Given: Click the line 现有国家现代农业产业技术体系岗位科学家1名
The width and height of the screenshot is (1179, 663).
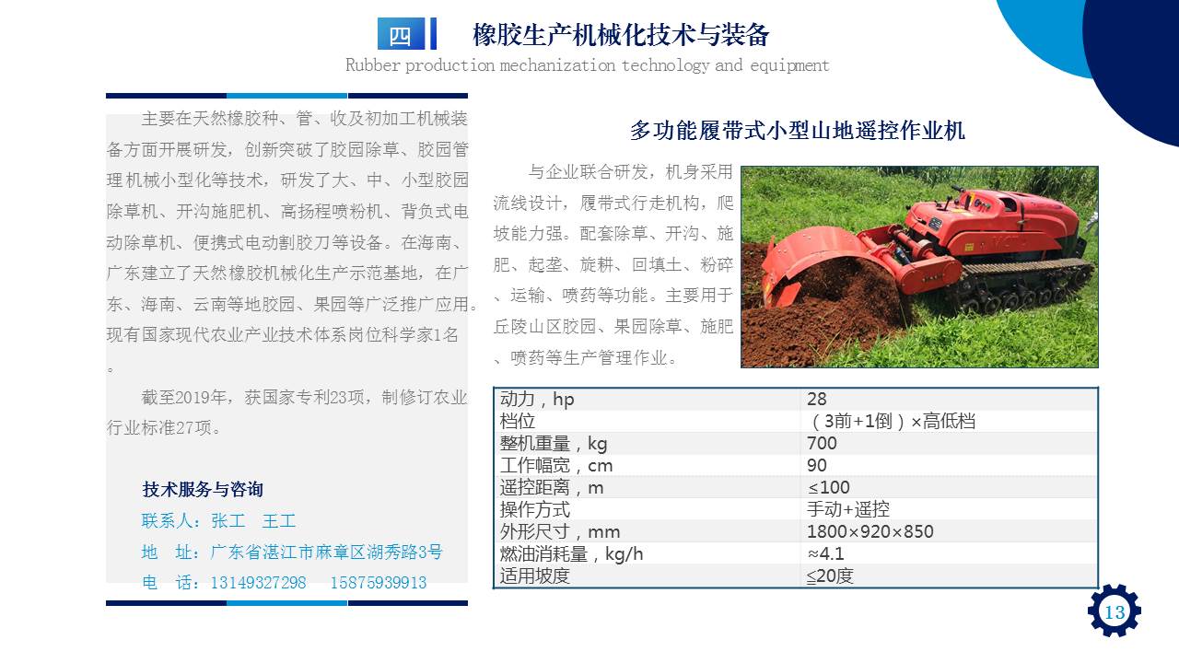Looking at the screenshot, I should tap(283, 335).
